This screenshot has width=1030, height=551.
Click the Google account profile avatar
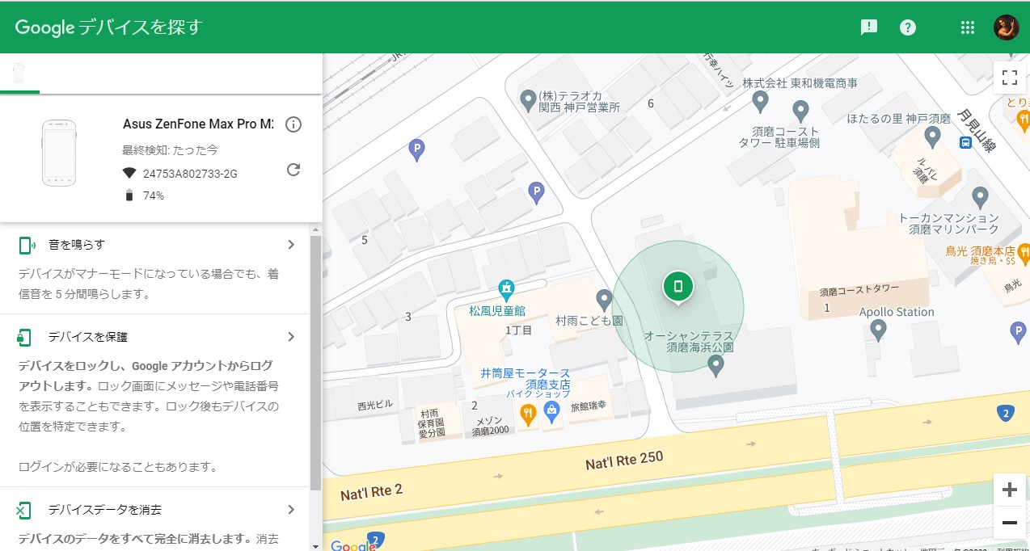1006,27
